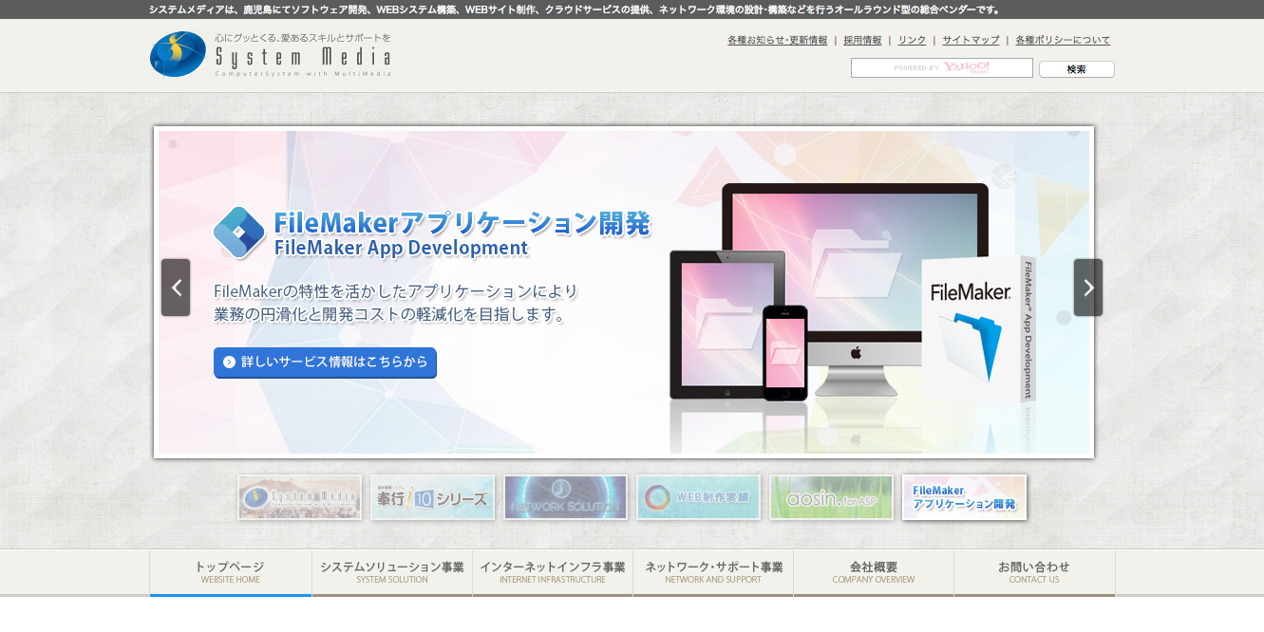
Task: Click the リンク header link
Action: point(912,40)
